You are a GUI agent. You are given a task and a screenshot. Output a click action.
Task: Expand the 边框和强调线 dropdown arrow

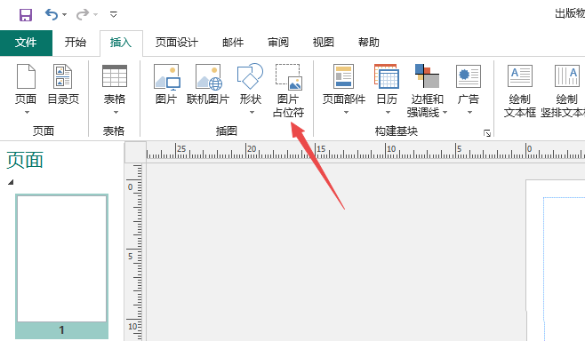[x=445, y=112]
